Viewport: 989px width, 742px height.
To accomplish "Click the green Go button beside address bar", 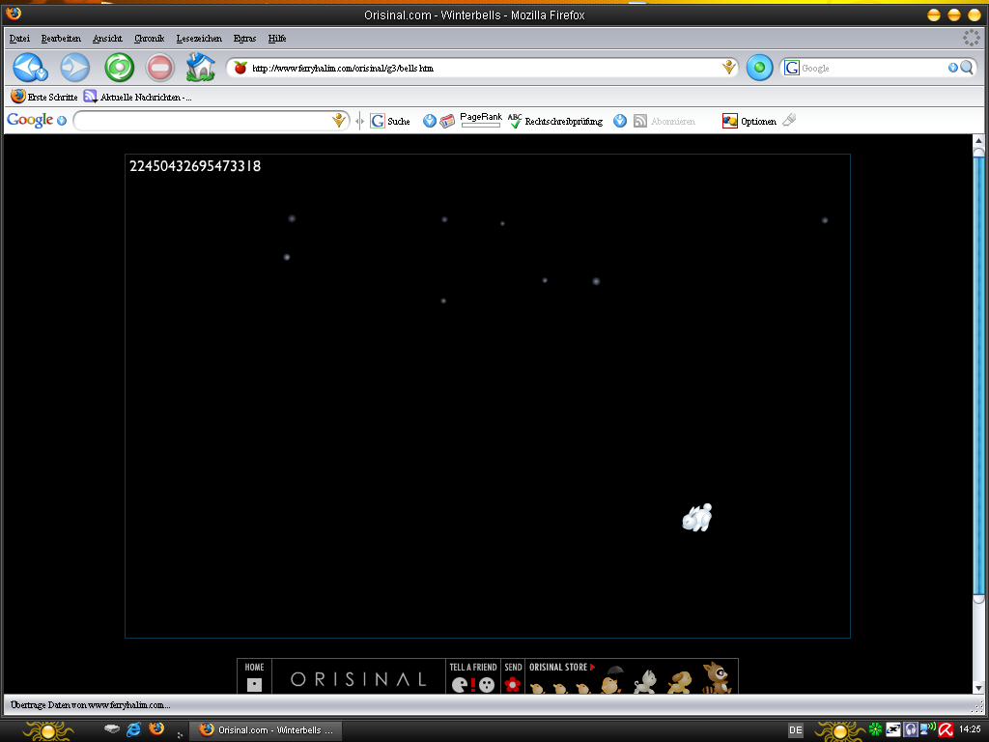I will (759, 68).
